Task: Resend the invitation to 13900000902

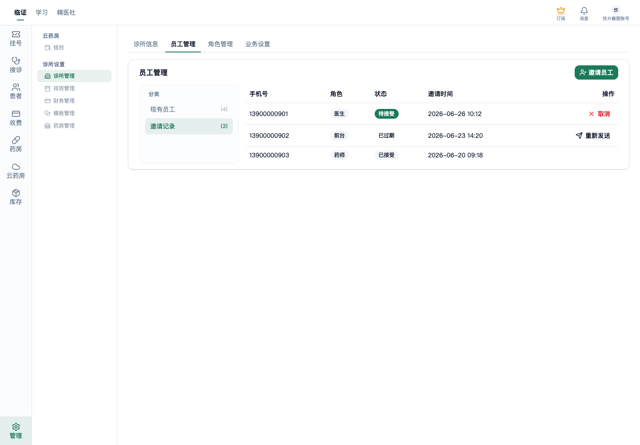Action: (593, 136)
